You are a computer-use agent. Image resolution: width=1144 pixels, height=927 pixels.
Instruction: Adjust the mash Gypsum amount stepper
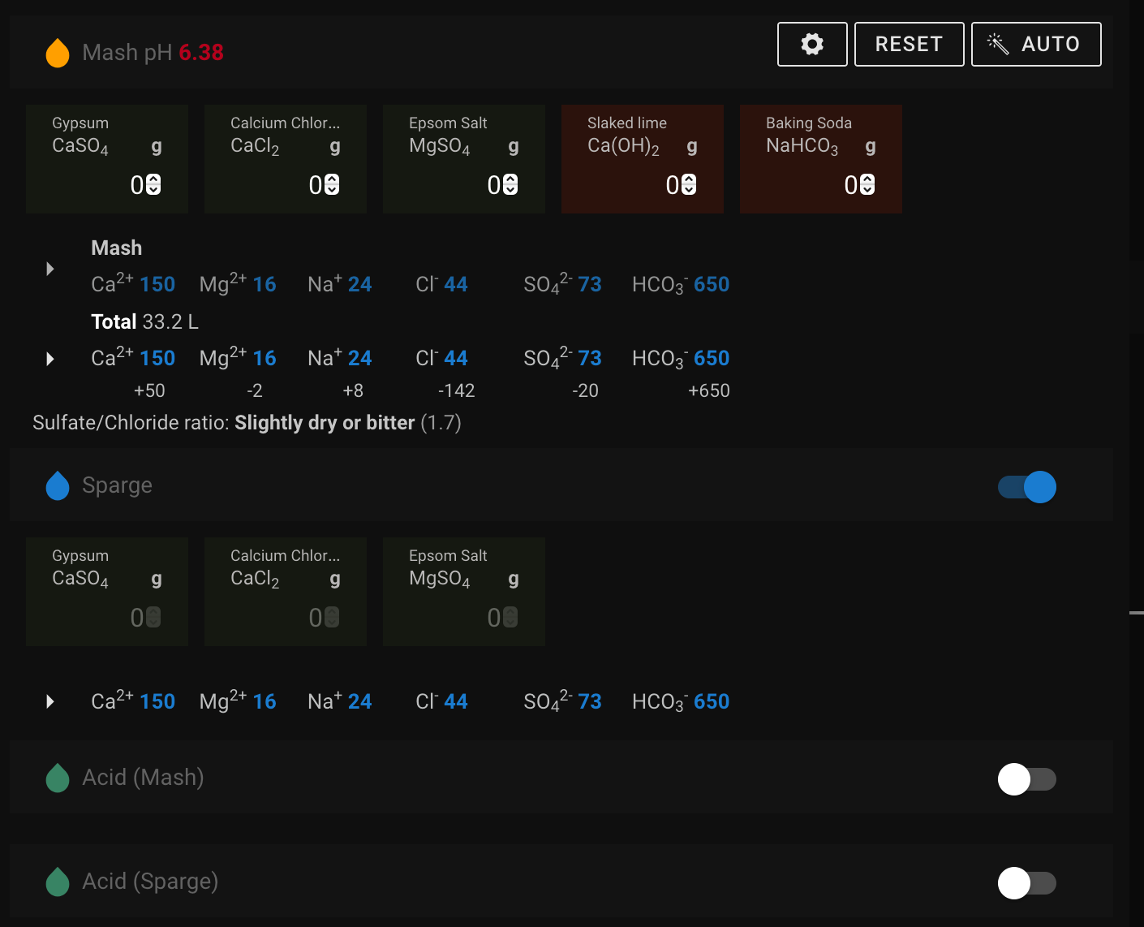point(153,185)
